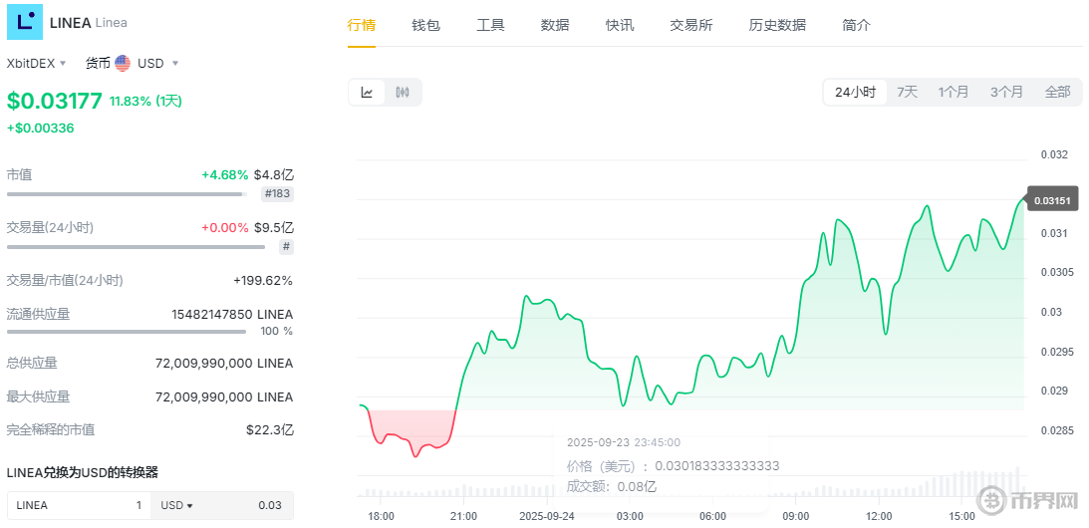Click the #183 market cap rank badge
This screenshot has height=528, width=1089.
(x=277, y=193)
